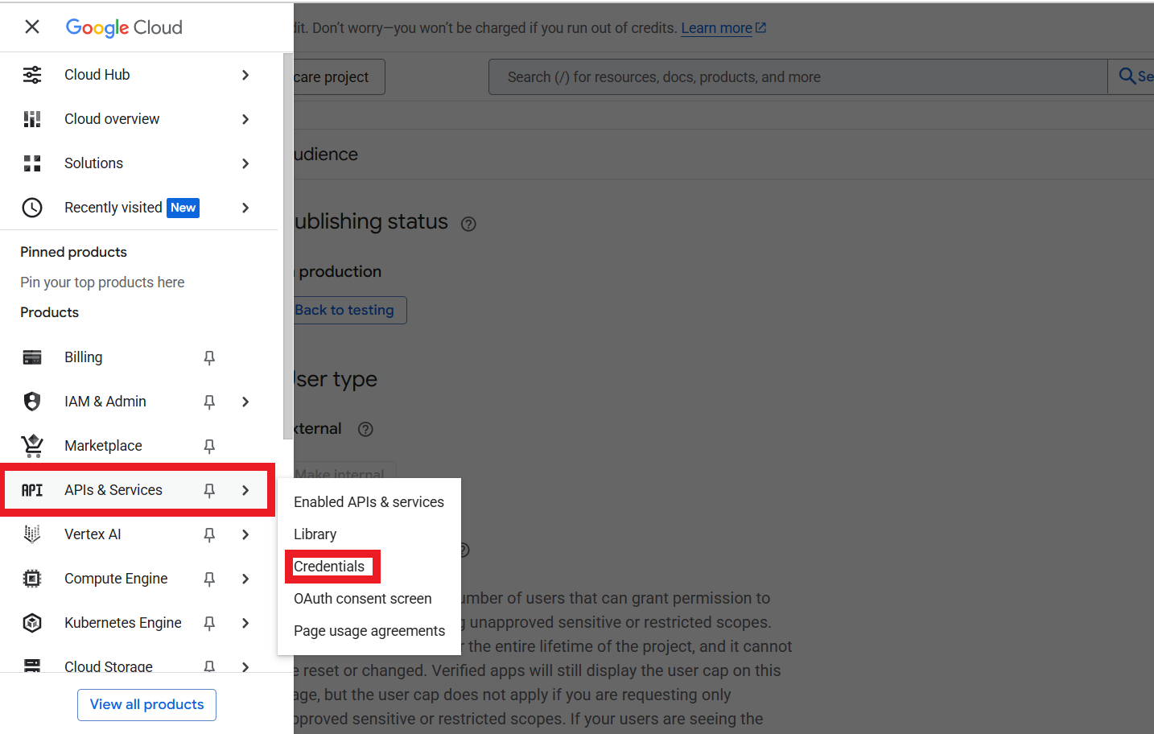
Task: Click the Marketplace cart icon
Action: (32, 445)
